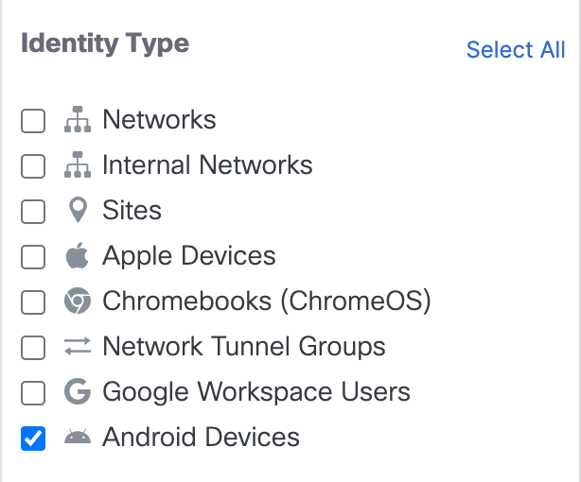The image size is (581, 482).
Task: Click the Google Workspace Users label
Action: point(255,392)
